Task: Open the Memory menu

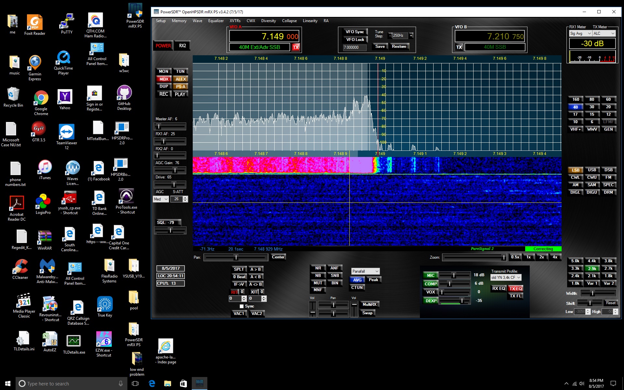Action: point(179,21)
